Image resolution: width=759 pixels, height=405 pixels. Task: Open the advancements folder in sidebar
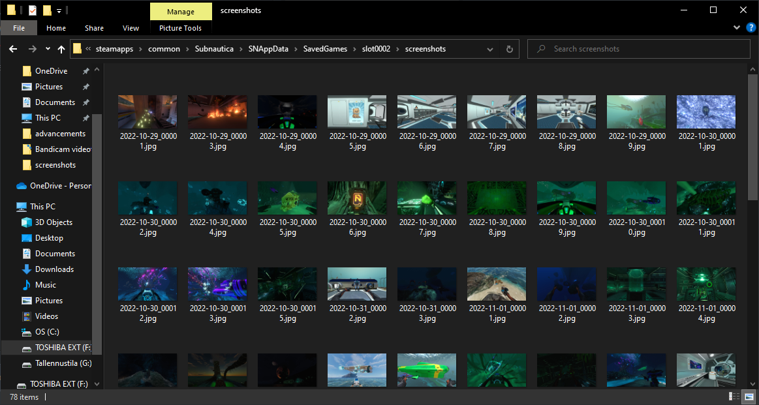coord(60,134)
